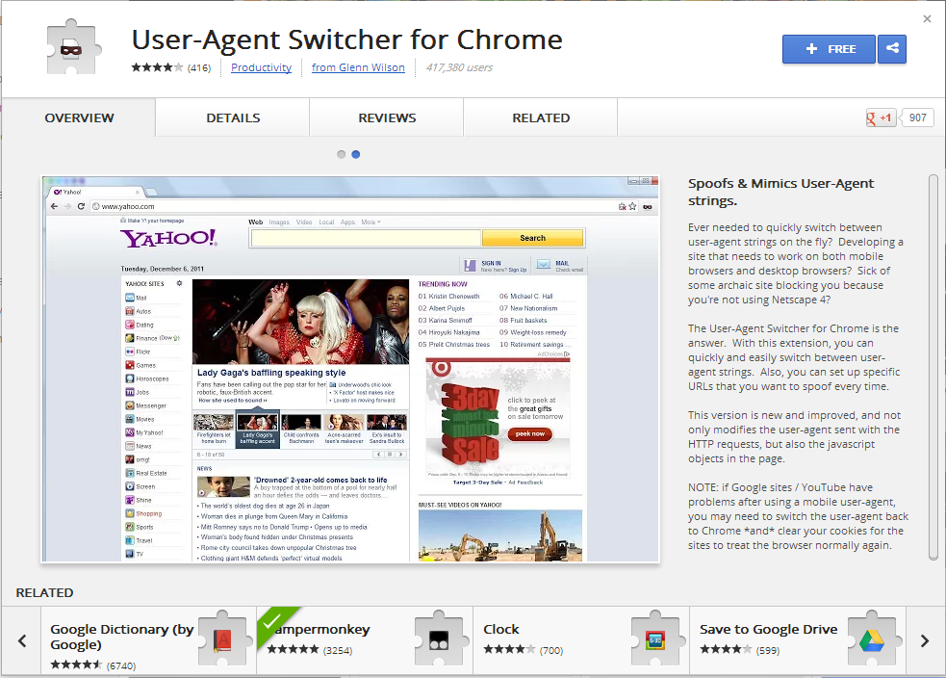Click the green installed checkmark ribbon on Tampermonkey
This screenshot has width=946, height=678.
[274, 624]
